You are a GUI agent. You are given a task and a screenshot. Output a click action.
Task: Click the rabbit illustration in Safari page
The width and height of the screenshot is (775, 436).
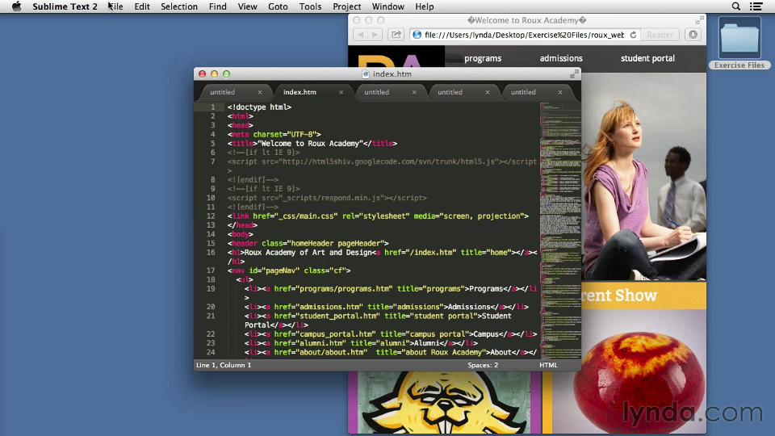pyautogui.click(x=443, y=403)
